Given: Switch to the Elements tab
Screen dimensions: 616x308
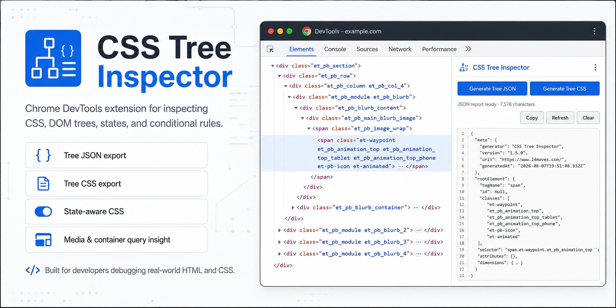Looking at the screenshot, I should click(301, 49).
